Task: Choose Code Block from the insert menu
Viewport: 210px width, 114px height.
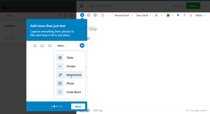Action: click(x=70, y=92)
